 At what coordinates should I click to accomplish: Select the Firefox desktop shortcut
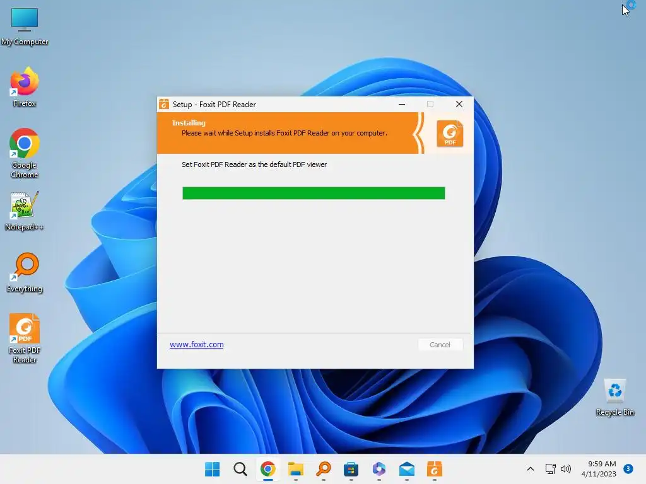tap(25, 87)
